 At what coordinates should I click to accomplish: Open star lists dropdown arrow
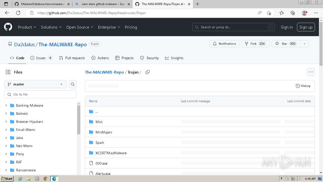pyautogui.click(x=305, y=44)
